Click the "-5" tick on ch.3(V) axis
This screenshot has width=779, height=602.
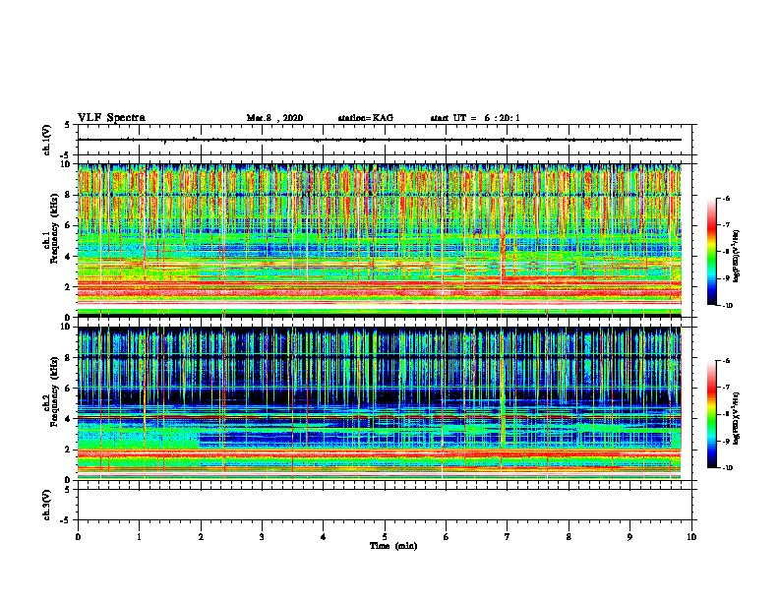click(x=65, y=520)
